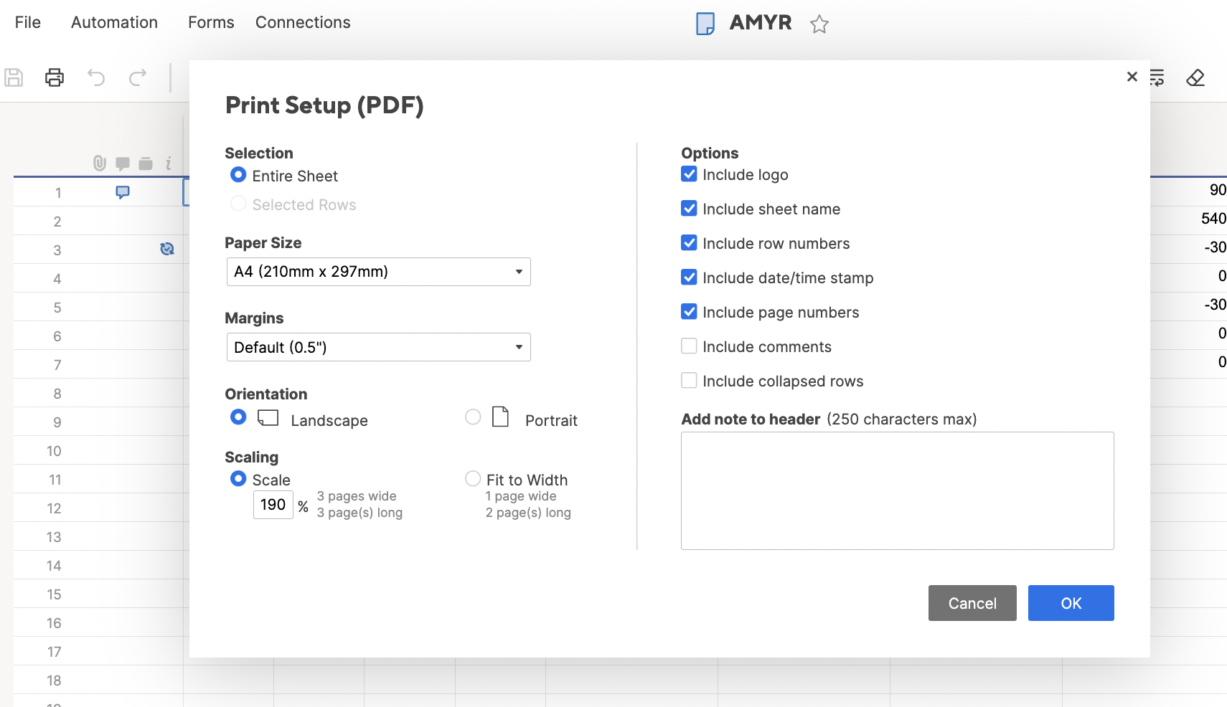This screenshot has height=707, width=1227.
Task: Open the Forms menu
Action: [211, 22]
